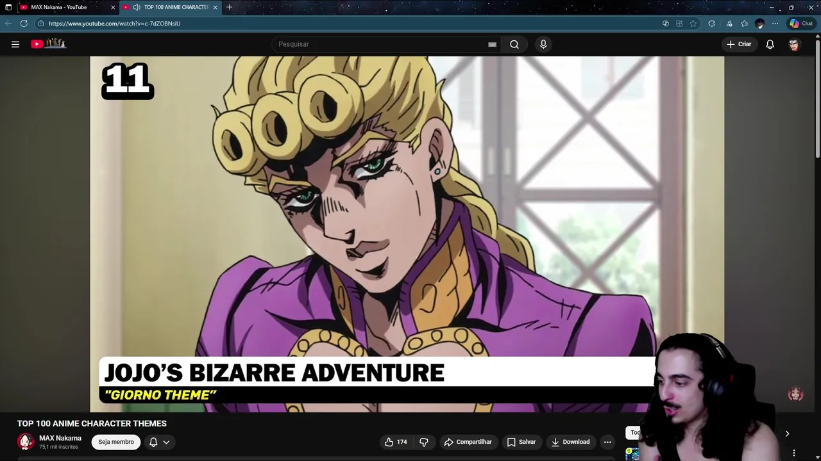Open the Copilot Chat button
This screenshot has height=461, width=821.
[801, 23]
